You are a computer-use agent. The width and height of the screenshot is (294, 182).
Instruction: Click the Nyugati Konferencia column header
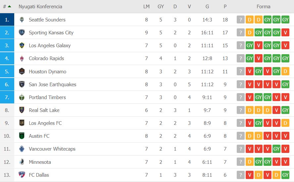[x=40, y=7]
